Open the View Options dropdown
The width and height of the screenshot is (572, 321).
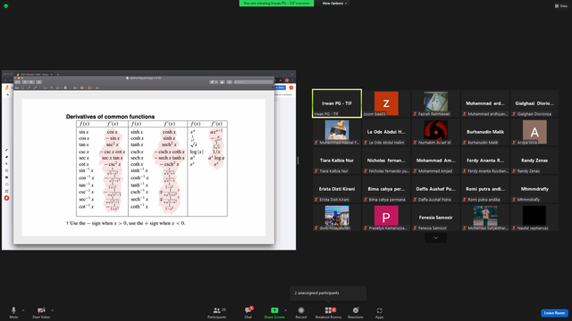[334, 4]
